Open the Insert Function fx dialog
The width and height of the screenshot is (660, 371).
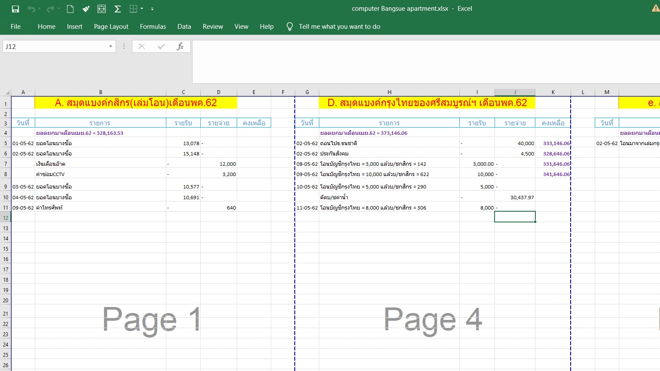tap(180, 46)
